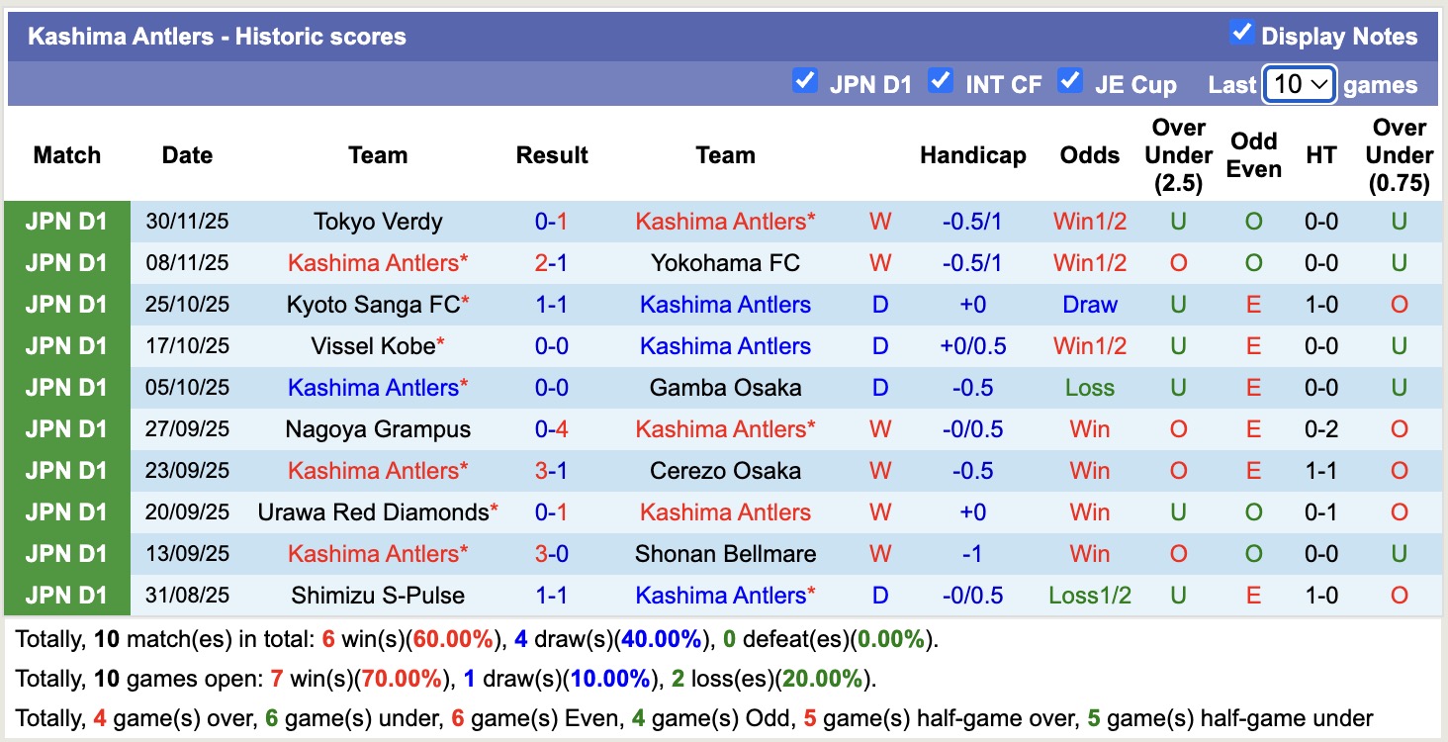The width and height of the screenshot is (1448, 742).
Task: Click the Tokyo Verdy team name
Action: click(377, 222)
